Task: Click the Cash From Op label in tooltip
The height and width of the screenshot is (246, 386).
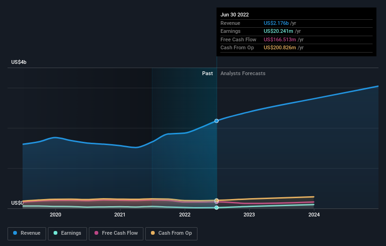Action: [x=237, y=48]
